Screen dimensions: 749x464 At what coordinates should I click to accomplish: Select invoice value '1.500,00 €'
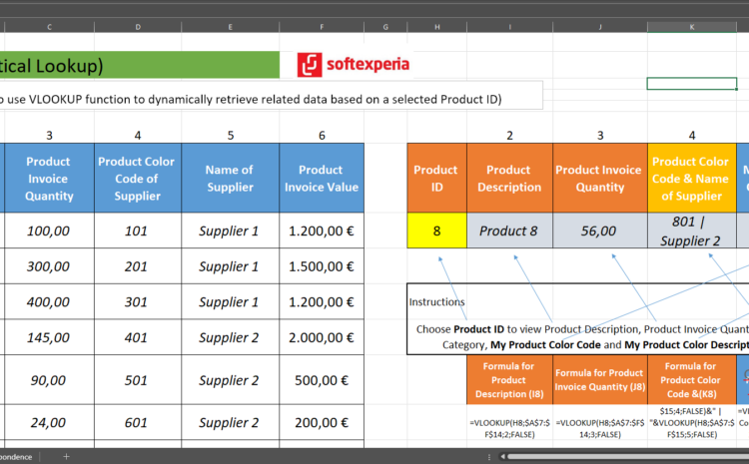(322, 266)
